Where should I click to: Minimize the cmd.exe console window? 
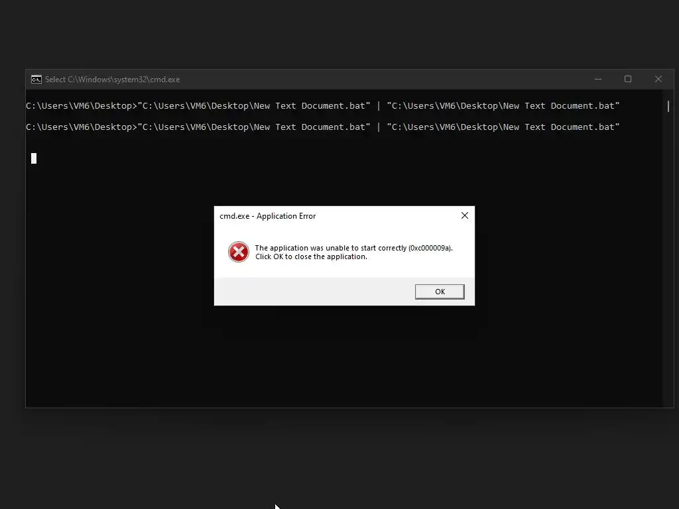coord(598,80)
